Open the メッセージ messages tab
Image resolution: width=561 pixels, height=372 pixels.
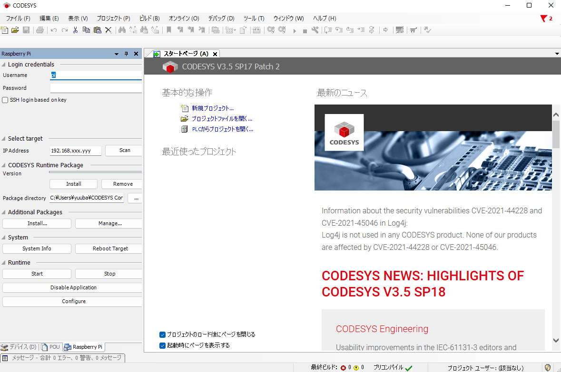click(63, 358)
